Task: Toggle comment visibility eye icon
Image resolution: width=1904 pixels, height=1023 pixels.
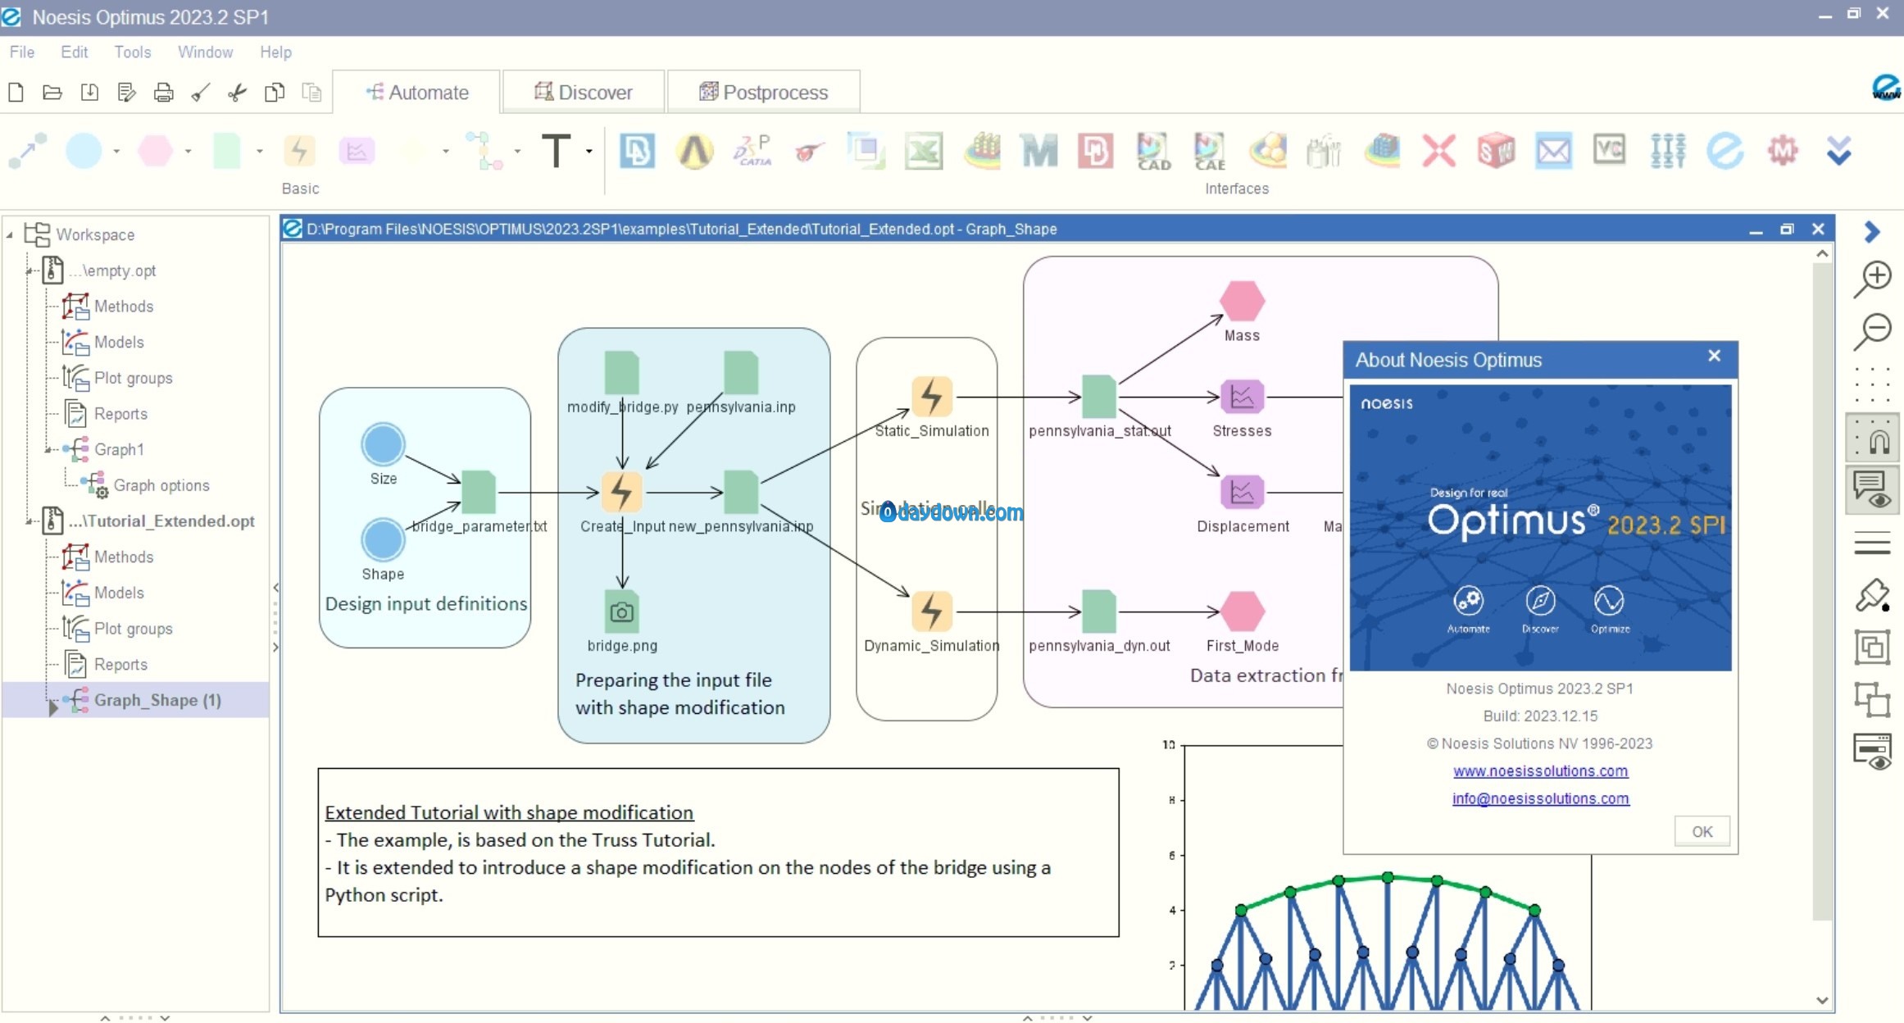Action: 1873,490
